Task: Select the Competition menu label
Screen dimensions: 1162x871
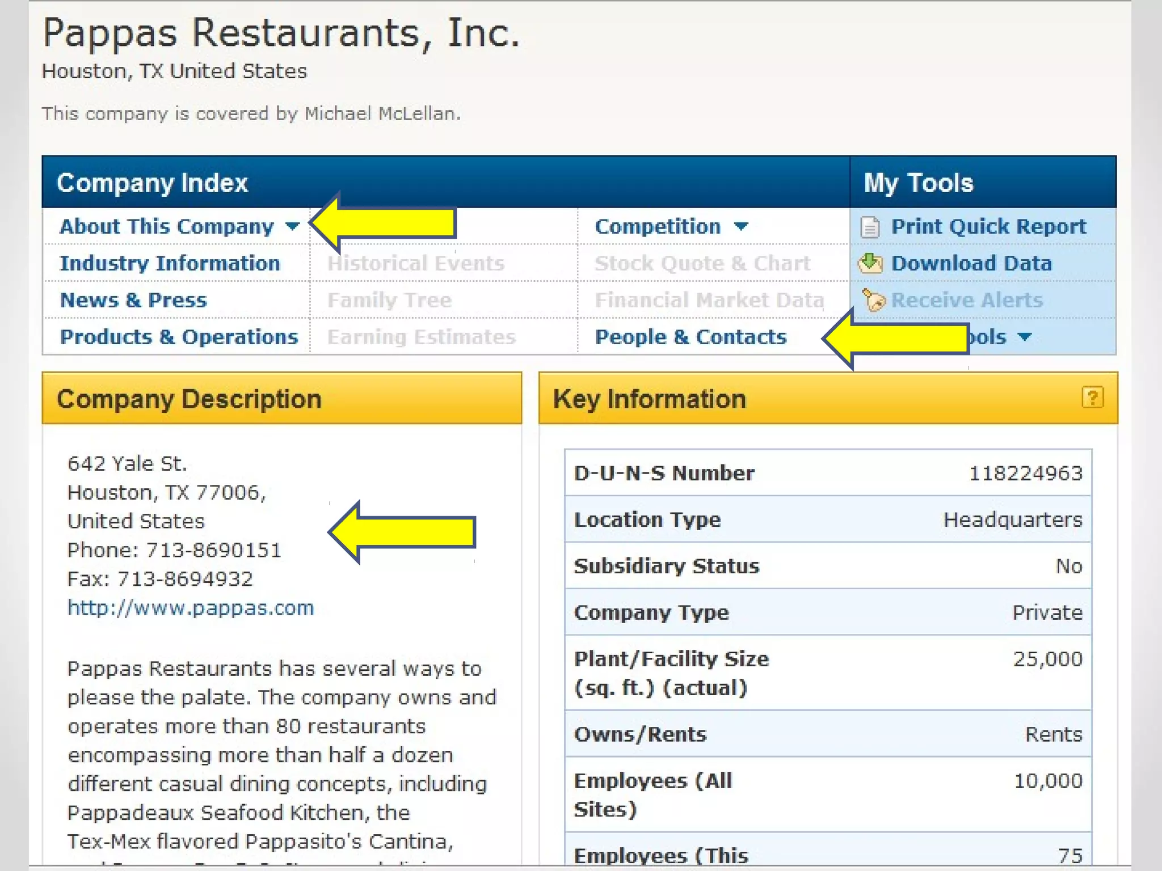Action: [658, 226]
